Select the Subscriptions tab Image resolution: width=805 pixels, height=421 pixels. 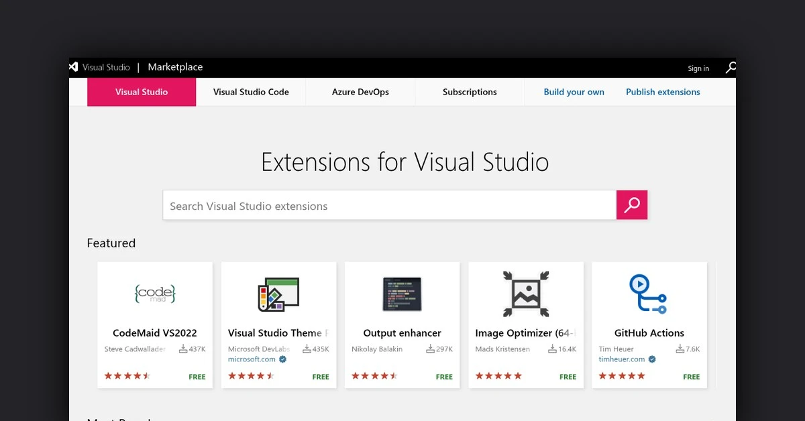469,92
